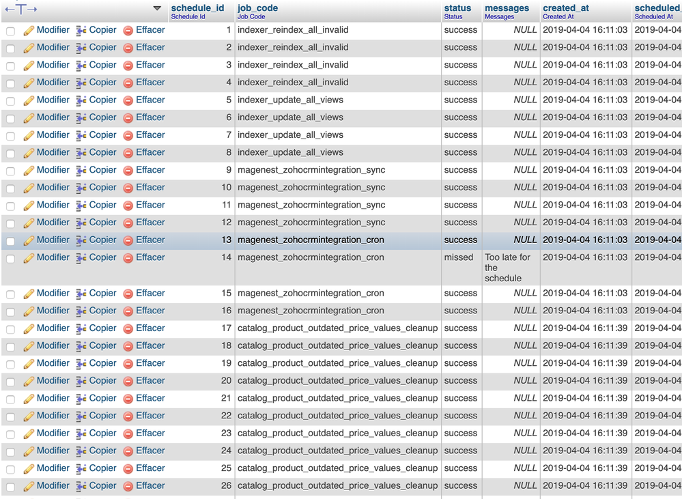Sort table by created_at column header

[565, 8]
